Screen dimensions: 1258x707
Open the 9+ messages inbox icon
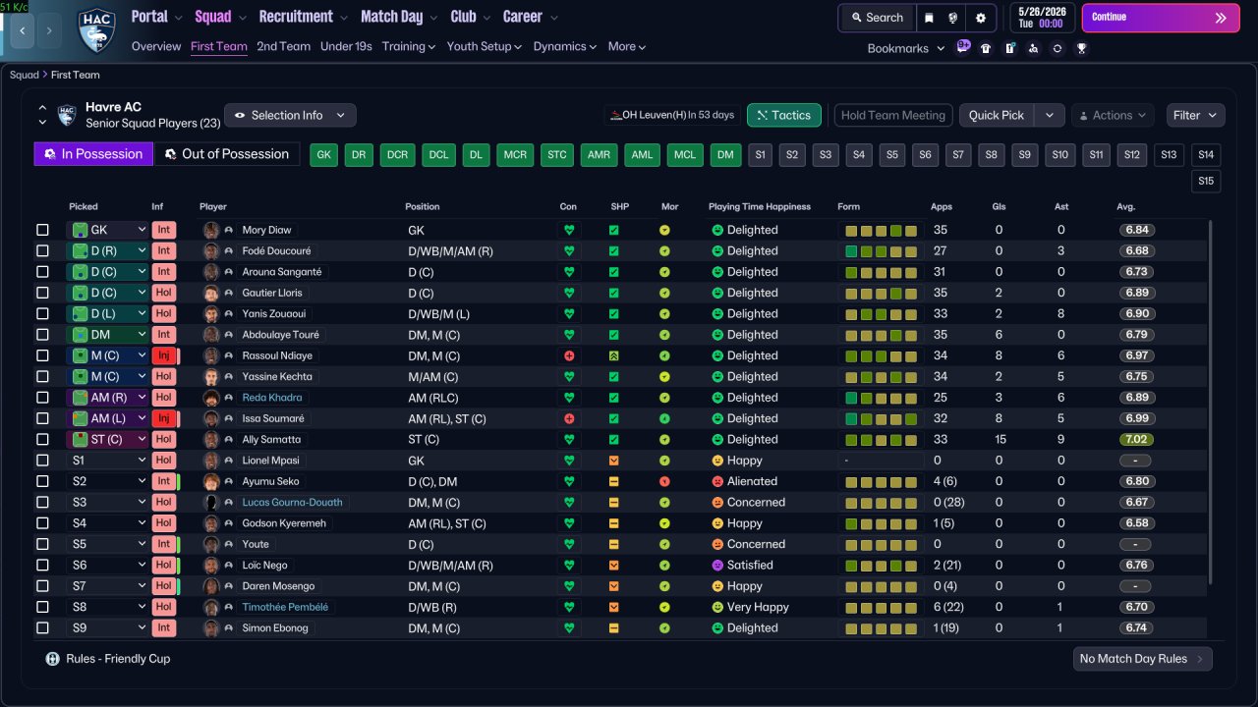[x=963, y=46]
